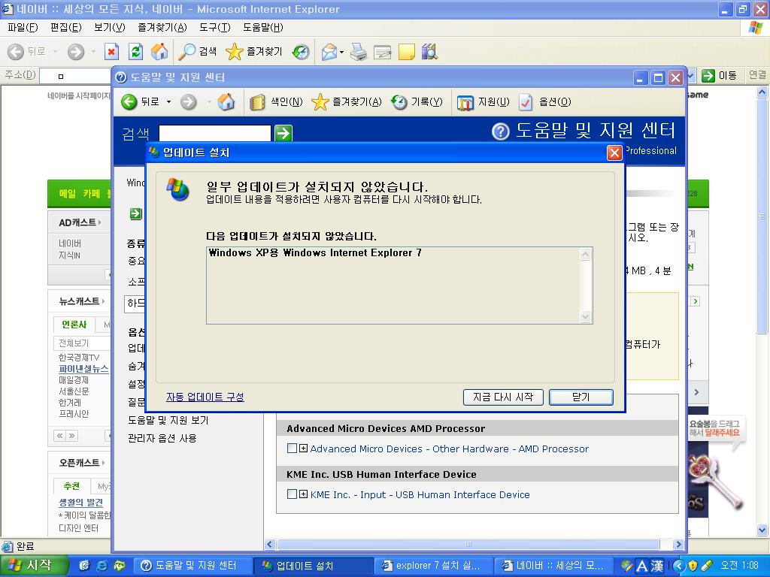Click the Stop icon in Internet Explorer toolbar
The height and width of the screenshot is (577, 770).
pos(112,52)
